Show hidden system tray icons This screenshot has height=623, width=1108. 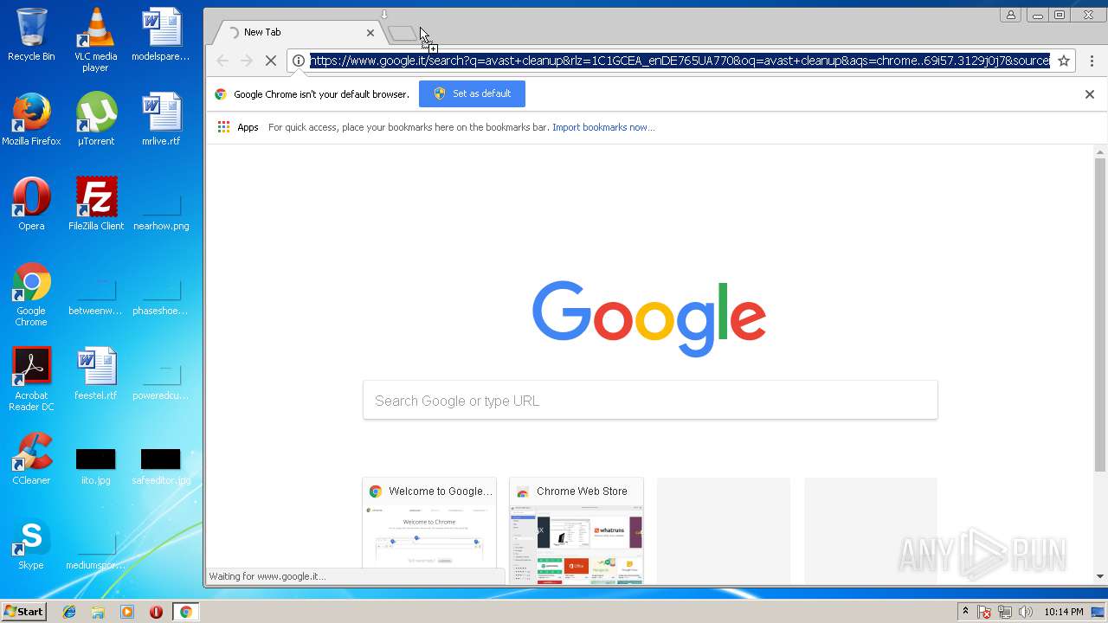965,612
